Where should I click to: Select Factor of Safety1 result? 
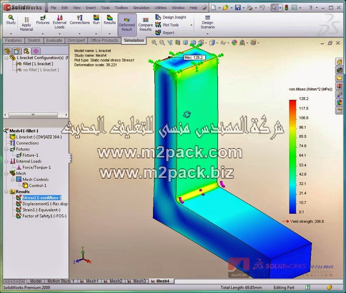coord(44,216)
